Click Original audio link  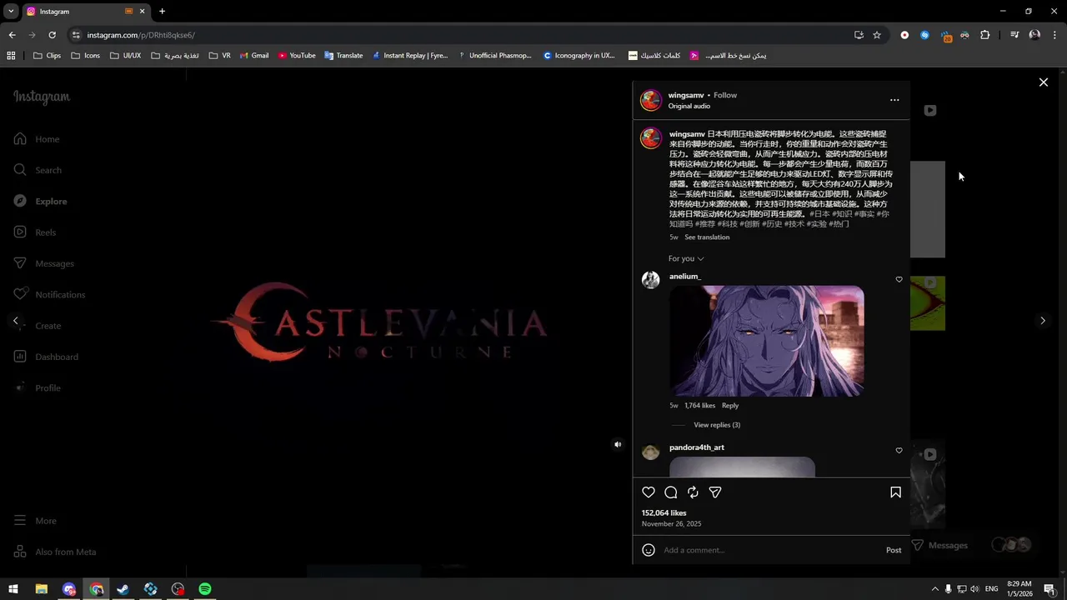click(x=689, y=106)
